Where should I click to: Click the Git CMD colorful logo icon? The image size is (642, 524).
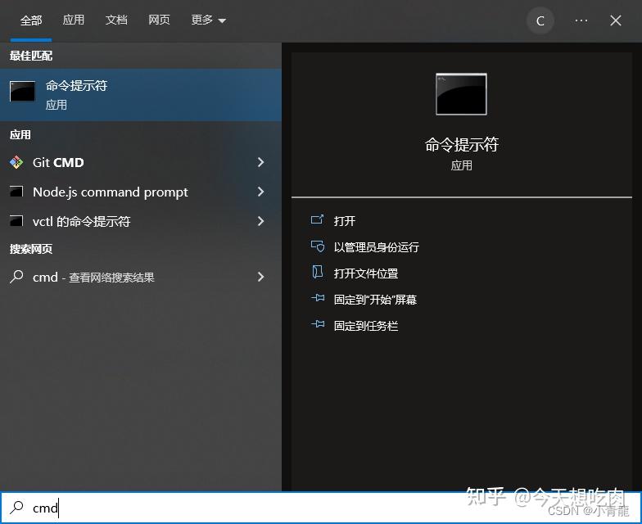click(x=16, y=162)
